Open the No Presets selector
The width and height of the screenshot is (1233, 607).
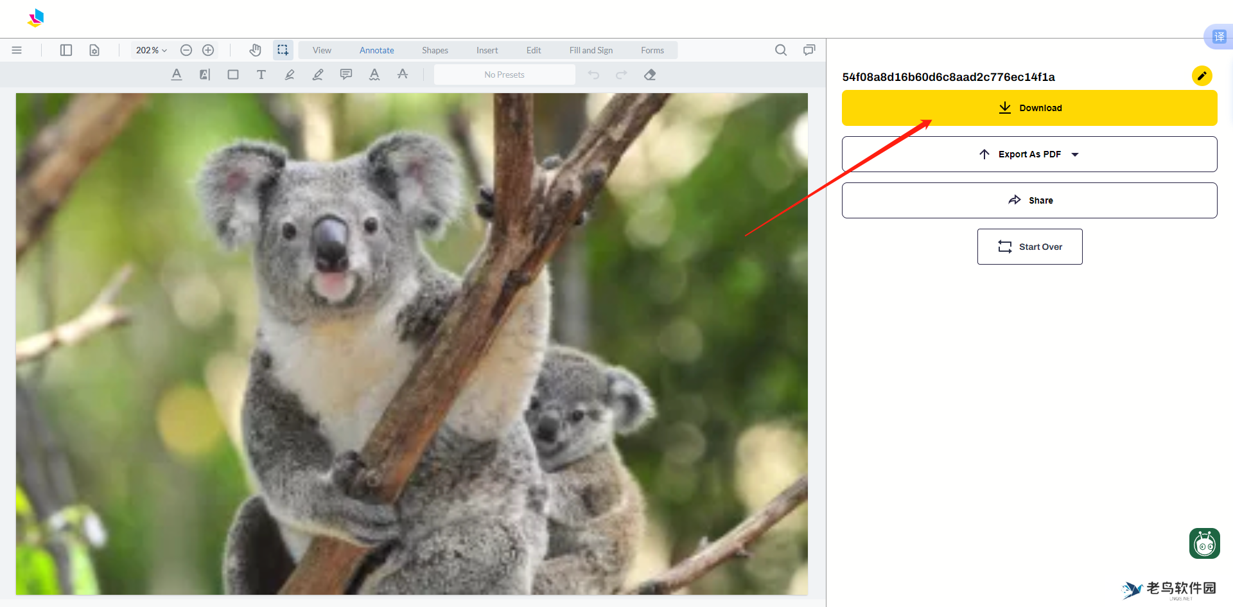504,75
